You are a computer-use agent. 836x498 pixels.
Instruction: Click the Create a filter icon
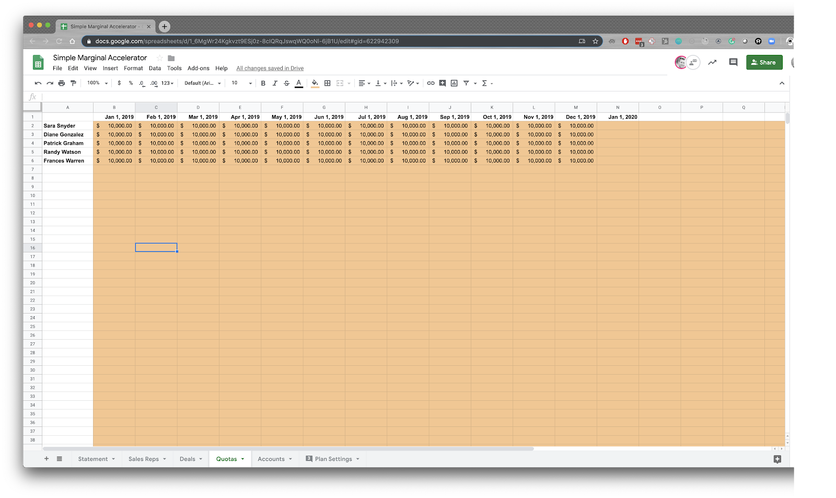pyautogui.click(x=466, y=83)
